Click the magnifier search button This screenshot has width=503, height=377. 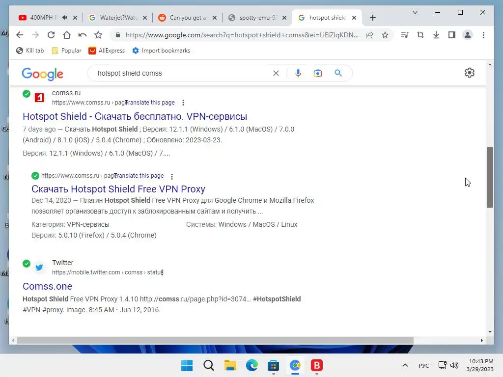tap(338, 73)
